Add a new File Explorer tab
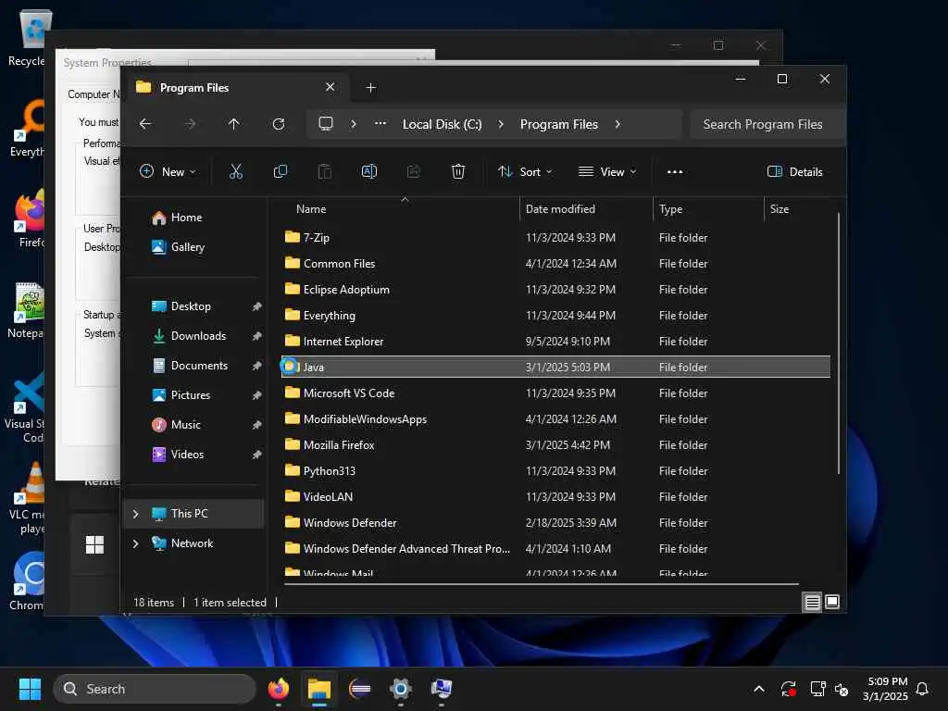Screen dimensions: 948x711 click(x=370, y=88)
